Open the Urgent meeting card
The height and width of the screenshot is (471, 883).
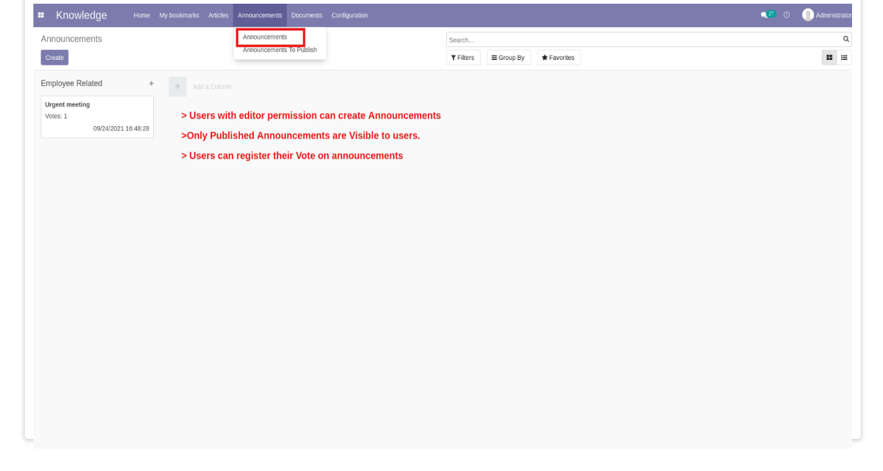(97, 117)
